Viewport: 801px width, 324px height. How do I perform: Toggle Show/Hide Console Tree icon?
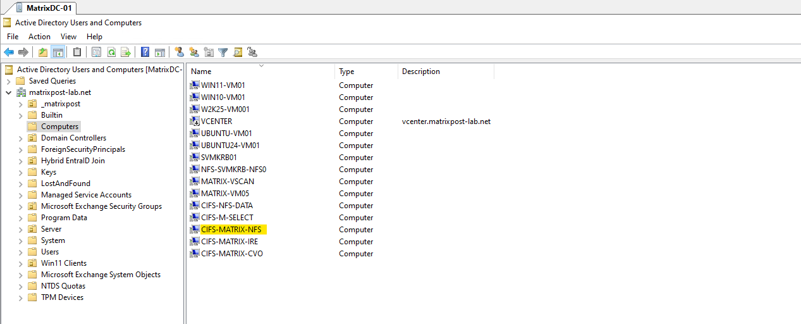pos(58,52)
